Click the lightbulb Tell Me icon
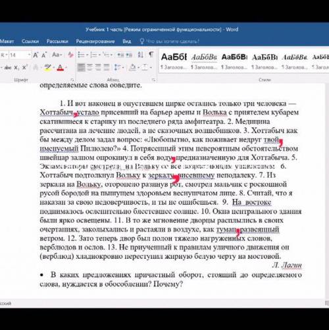This screenshot has width=329, height=330. tap(142, 41)
